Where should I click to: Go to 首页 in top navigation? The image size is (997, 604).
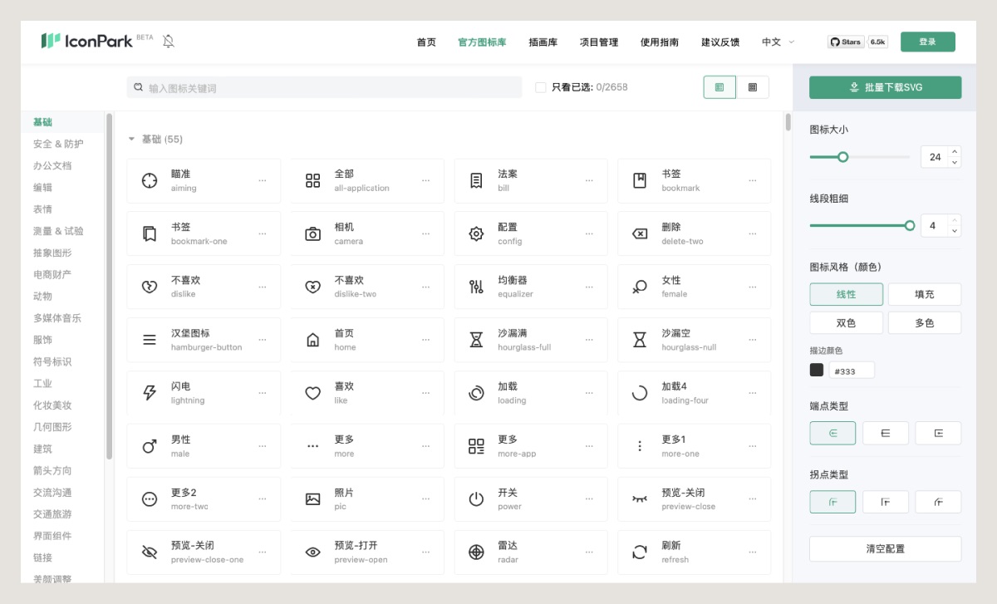pyautogui.click(x=426, y=42)
